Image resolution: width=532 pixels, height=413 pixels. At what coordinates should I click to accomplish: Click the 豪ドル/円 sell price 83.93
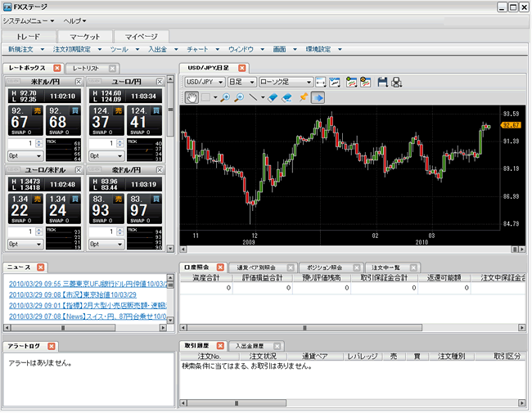coord(106,209)
